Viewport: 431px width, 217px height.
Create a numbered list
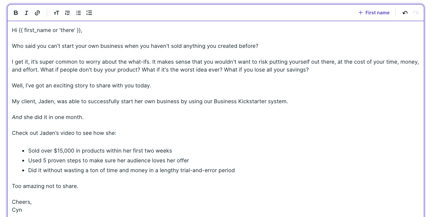coord(89,12)
